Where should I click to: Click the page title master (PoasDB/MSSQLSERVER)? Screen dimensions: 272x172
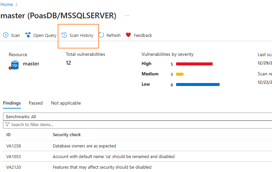click(58, 16)
